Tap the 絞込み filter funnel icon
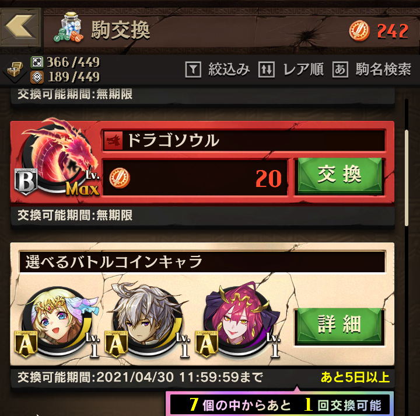 tap(193, 70)
